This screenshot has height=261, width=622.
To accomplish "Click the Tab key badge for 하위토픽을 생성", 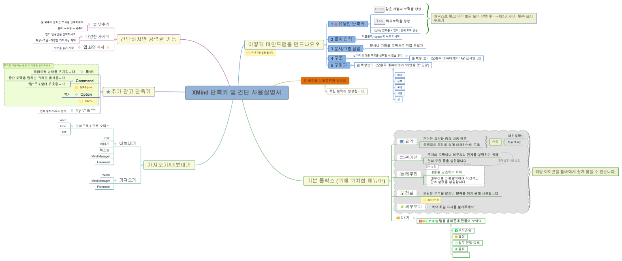I will [x=380, y=21].
